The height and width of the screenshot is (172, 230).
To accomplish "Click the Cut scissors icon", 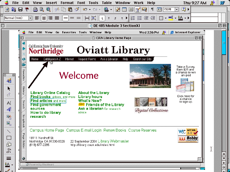I will 57,9.
